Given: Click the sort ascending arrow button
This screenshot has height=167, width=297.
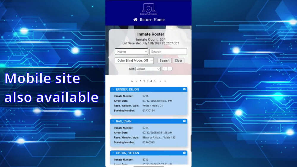Looking at the screenshot, I should click(165, 69).
